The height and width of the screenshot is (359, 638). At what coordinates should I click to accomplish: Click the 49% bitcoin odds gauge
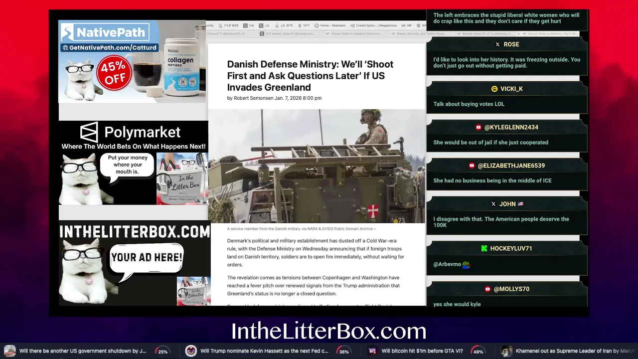pyautogui.click(x=478, y=351)
